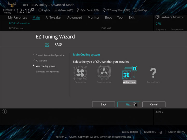Click the Hardware Monitor screen icon

pyautogui.click(x=157, y=17)
